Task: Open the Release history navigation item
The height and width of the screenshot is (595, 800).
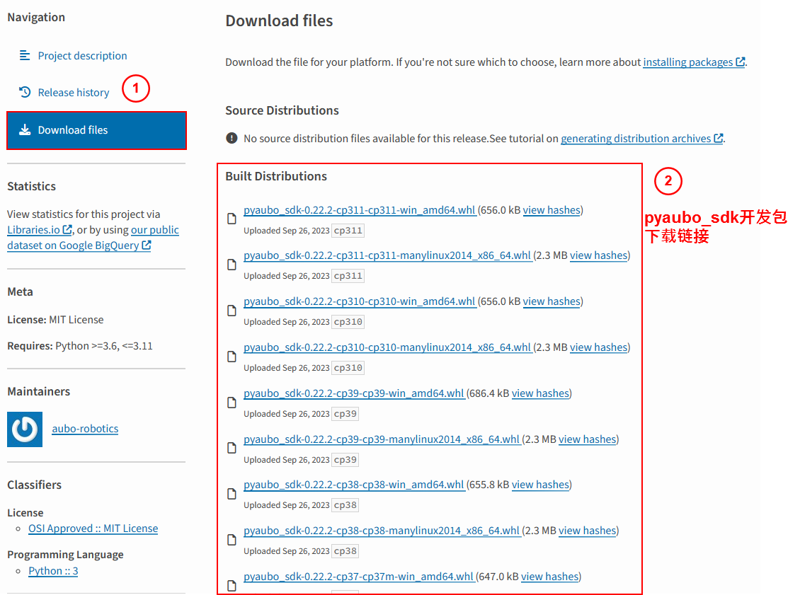Action: coord(64,92)
